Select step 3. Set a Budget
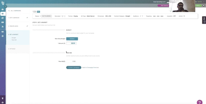 [13, 34]
